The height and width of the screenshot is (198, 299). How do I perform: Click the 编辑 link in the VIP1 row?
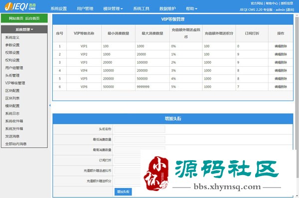pos(278,46)
